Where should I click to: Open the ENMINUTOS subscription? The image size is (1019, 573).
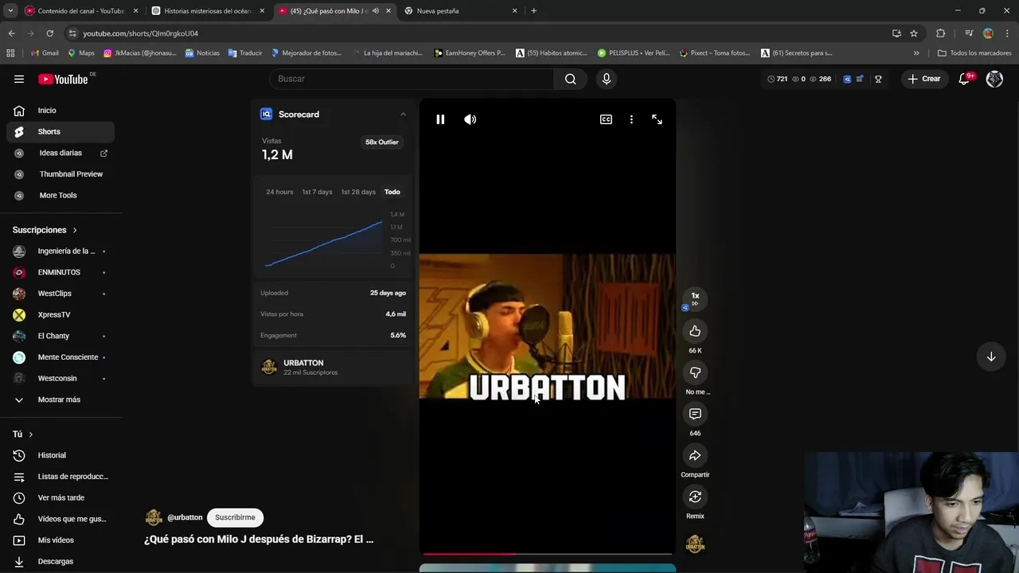pyautogui.click(x=61, y=272)
